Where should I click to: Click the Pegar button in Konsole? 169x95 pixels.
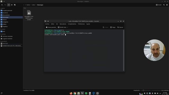coord(113,27)
